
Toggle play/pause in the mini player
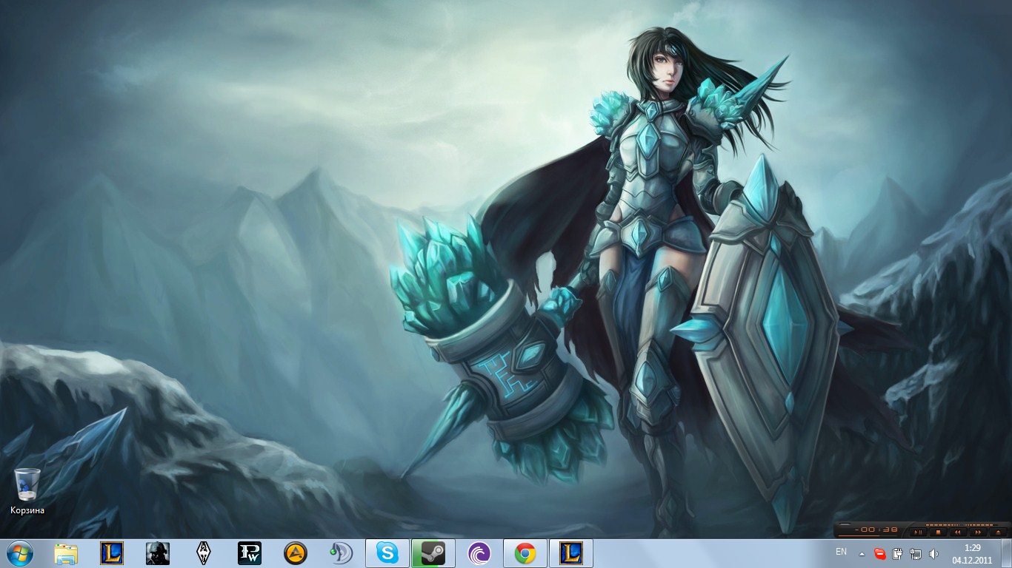918,532
